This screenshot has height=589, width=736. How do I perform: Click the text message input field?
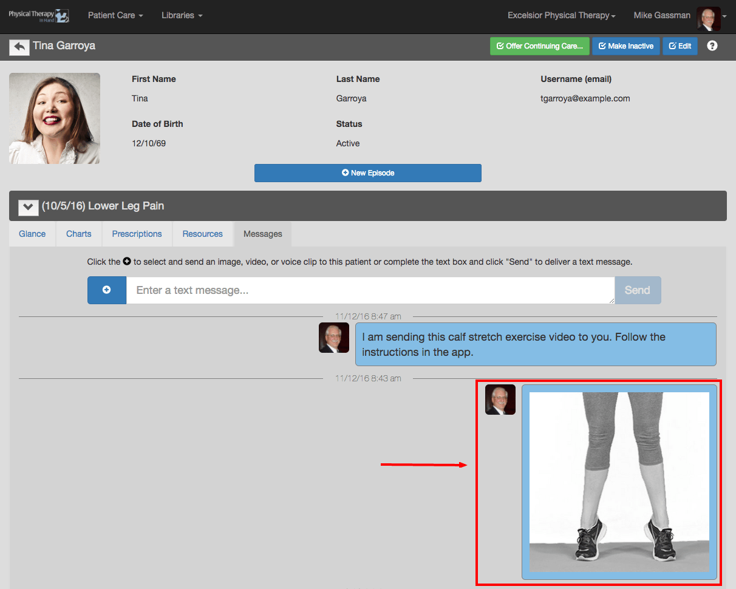point(370,290)
